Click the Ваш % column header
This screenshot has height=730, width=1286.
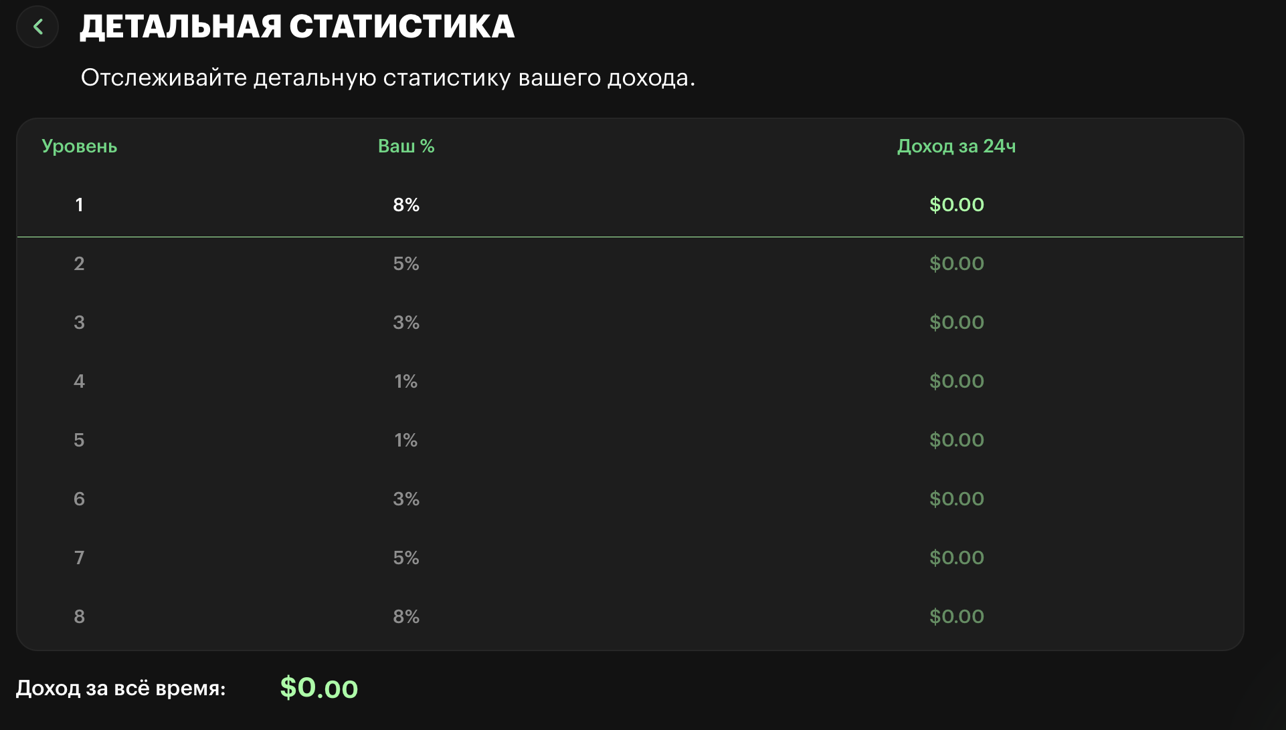(x=406, y=146)
